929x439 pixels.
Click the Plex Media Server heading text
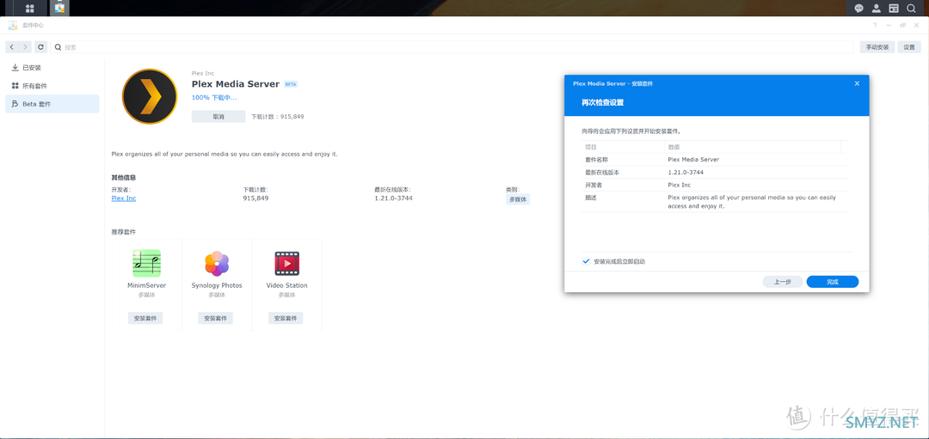pos(235,84)
